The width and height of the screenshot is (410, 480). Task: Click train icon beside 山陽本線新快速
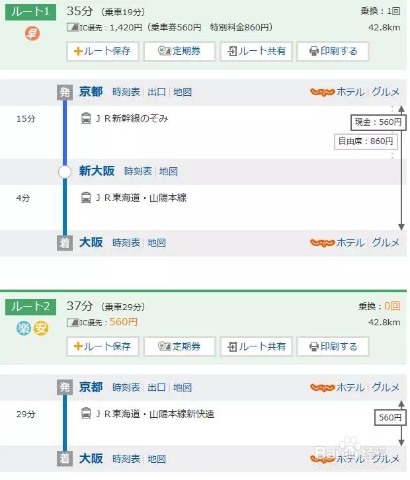pyautogui.click(x=86, y=414)
